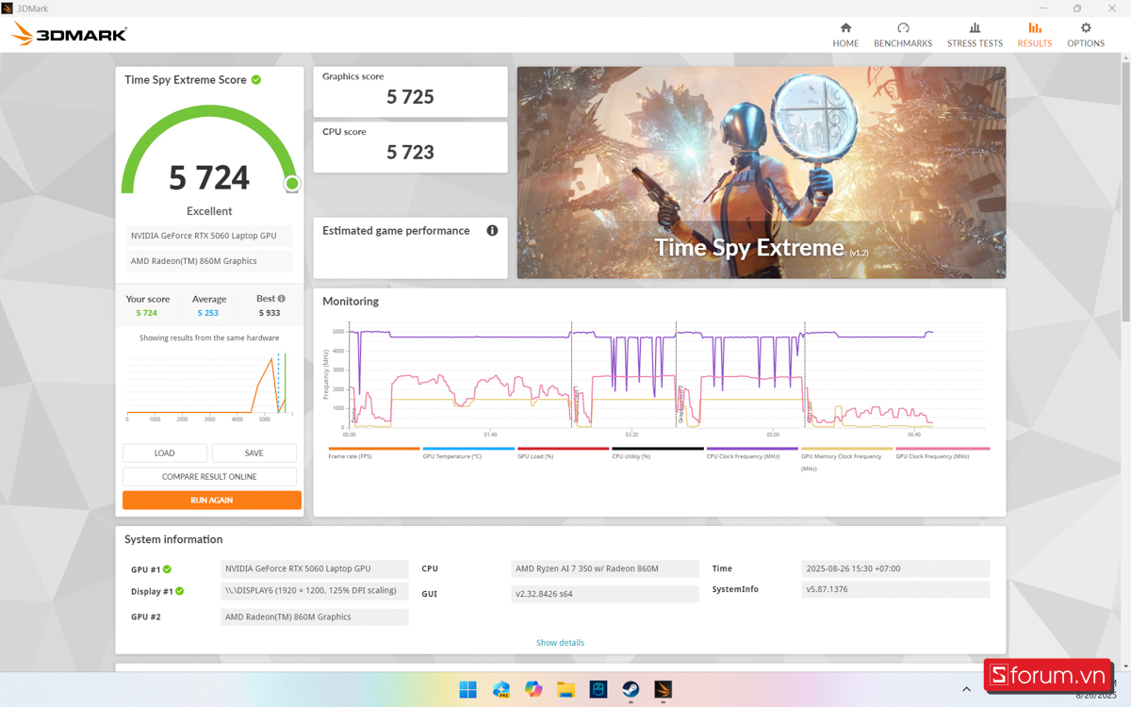Open Steam from the taskbar
Image resolution: width=1131 pixels, height=707 pixels.
pos(631,689)
